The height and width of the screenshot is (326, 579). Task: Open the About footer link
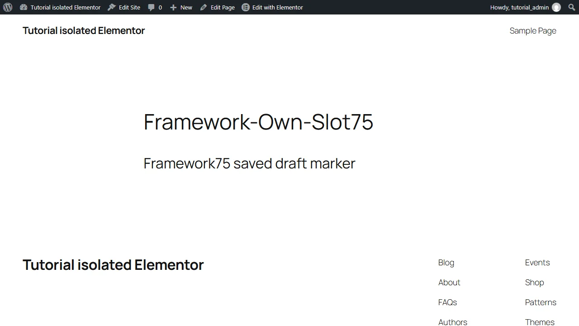[449, 283]
